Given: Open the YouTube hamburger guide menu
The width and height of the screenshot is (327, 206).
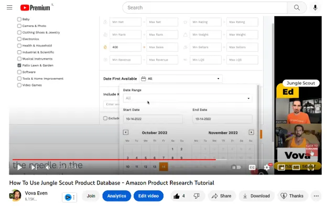Looking at the screenshot, I should [x=9, y=8].
